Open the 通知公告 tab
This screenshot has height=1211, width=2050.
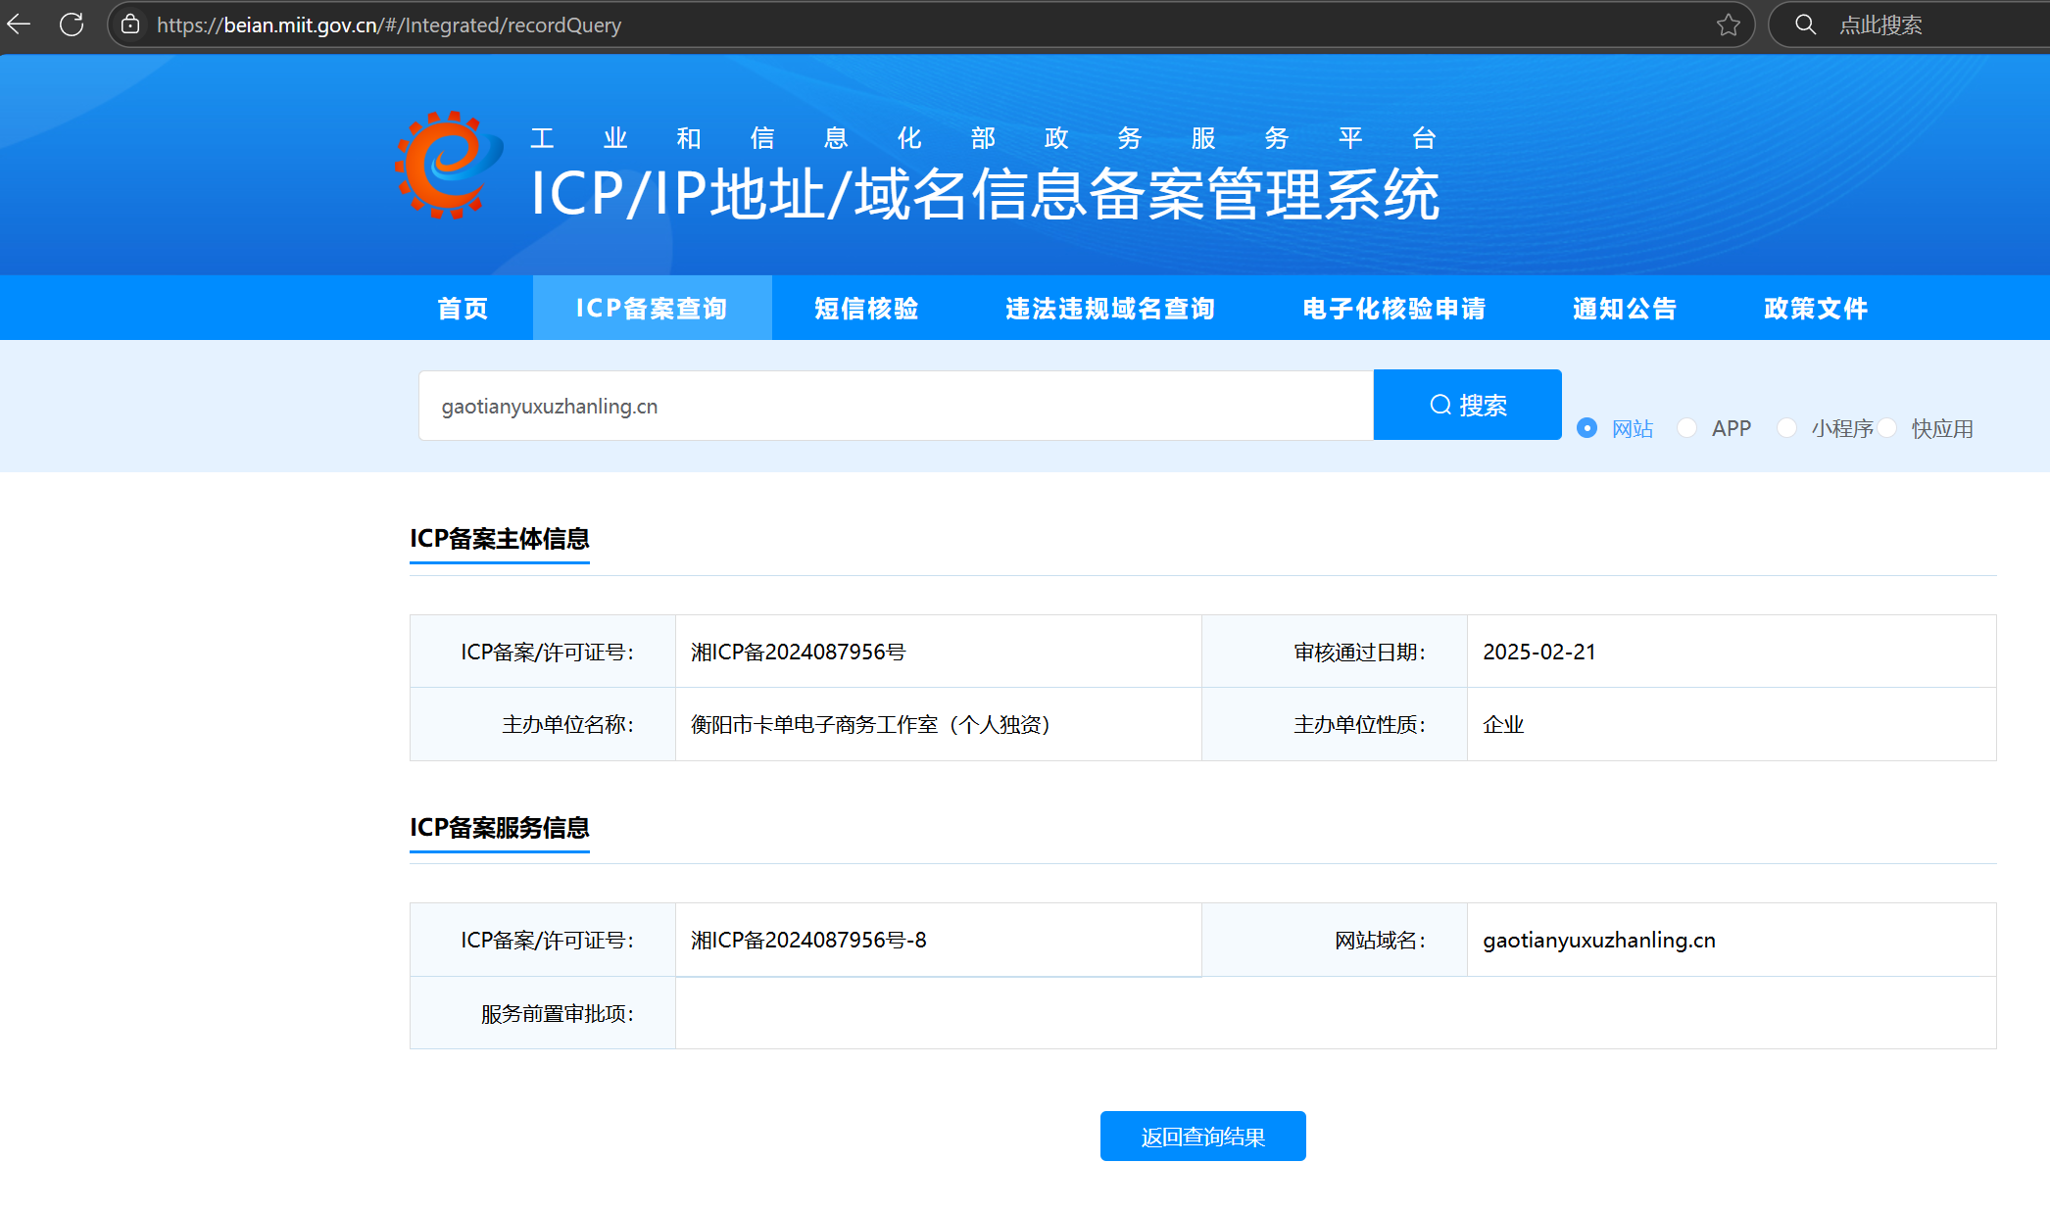click(1624, 309)
